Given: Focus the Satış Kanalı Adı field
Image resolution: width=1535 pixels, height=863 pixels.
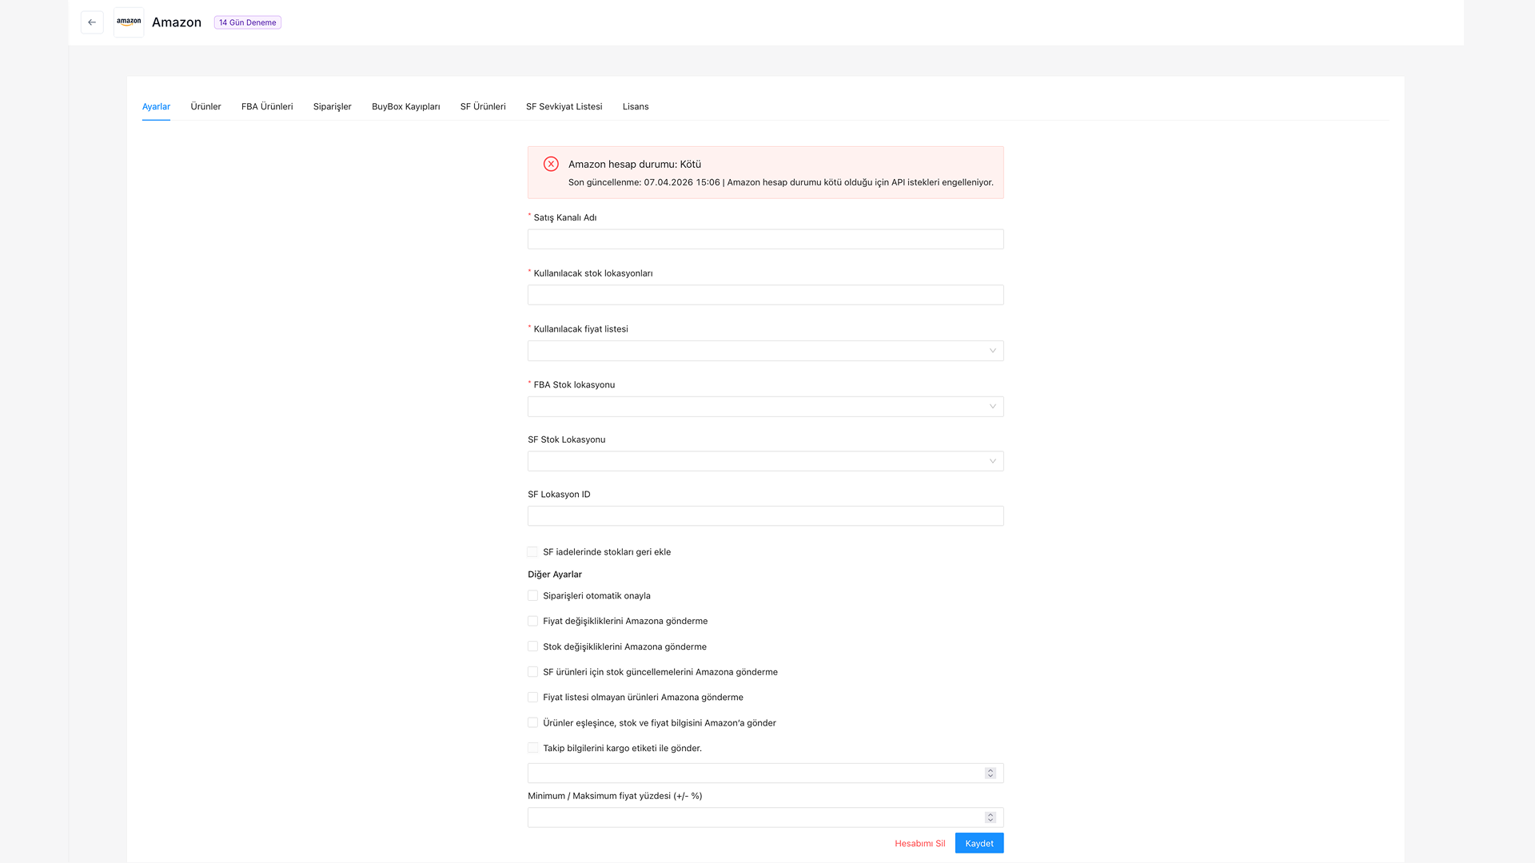Looking at the screenshot, I should pyautogui.click(x=765, y=239).
